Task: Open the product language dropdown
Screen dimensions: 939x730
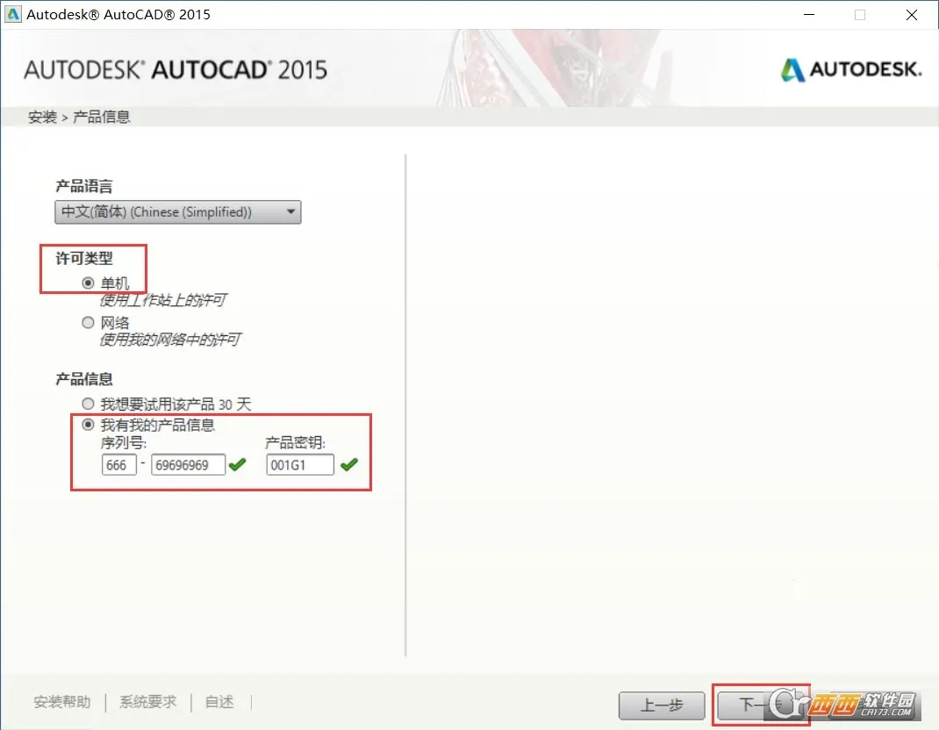Action: 176,211
